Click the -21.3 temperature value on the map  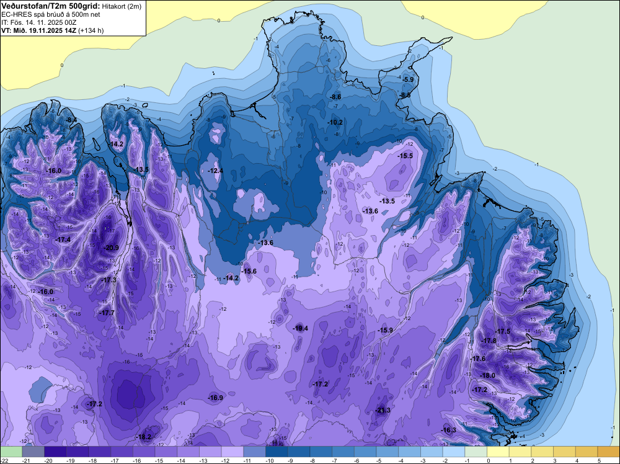383,410
